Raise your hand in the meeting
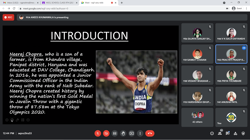 pyautogui.click(x=123, y=133)
